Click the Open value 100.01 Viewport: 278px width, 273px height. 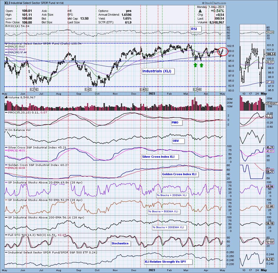pyautogui.click(x=27, y=11)
